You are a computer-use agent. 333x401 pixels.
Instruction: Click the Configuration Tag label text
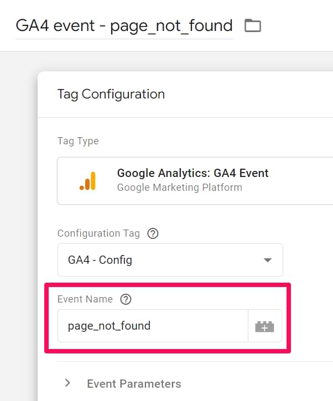tap(98, 233)
